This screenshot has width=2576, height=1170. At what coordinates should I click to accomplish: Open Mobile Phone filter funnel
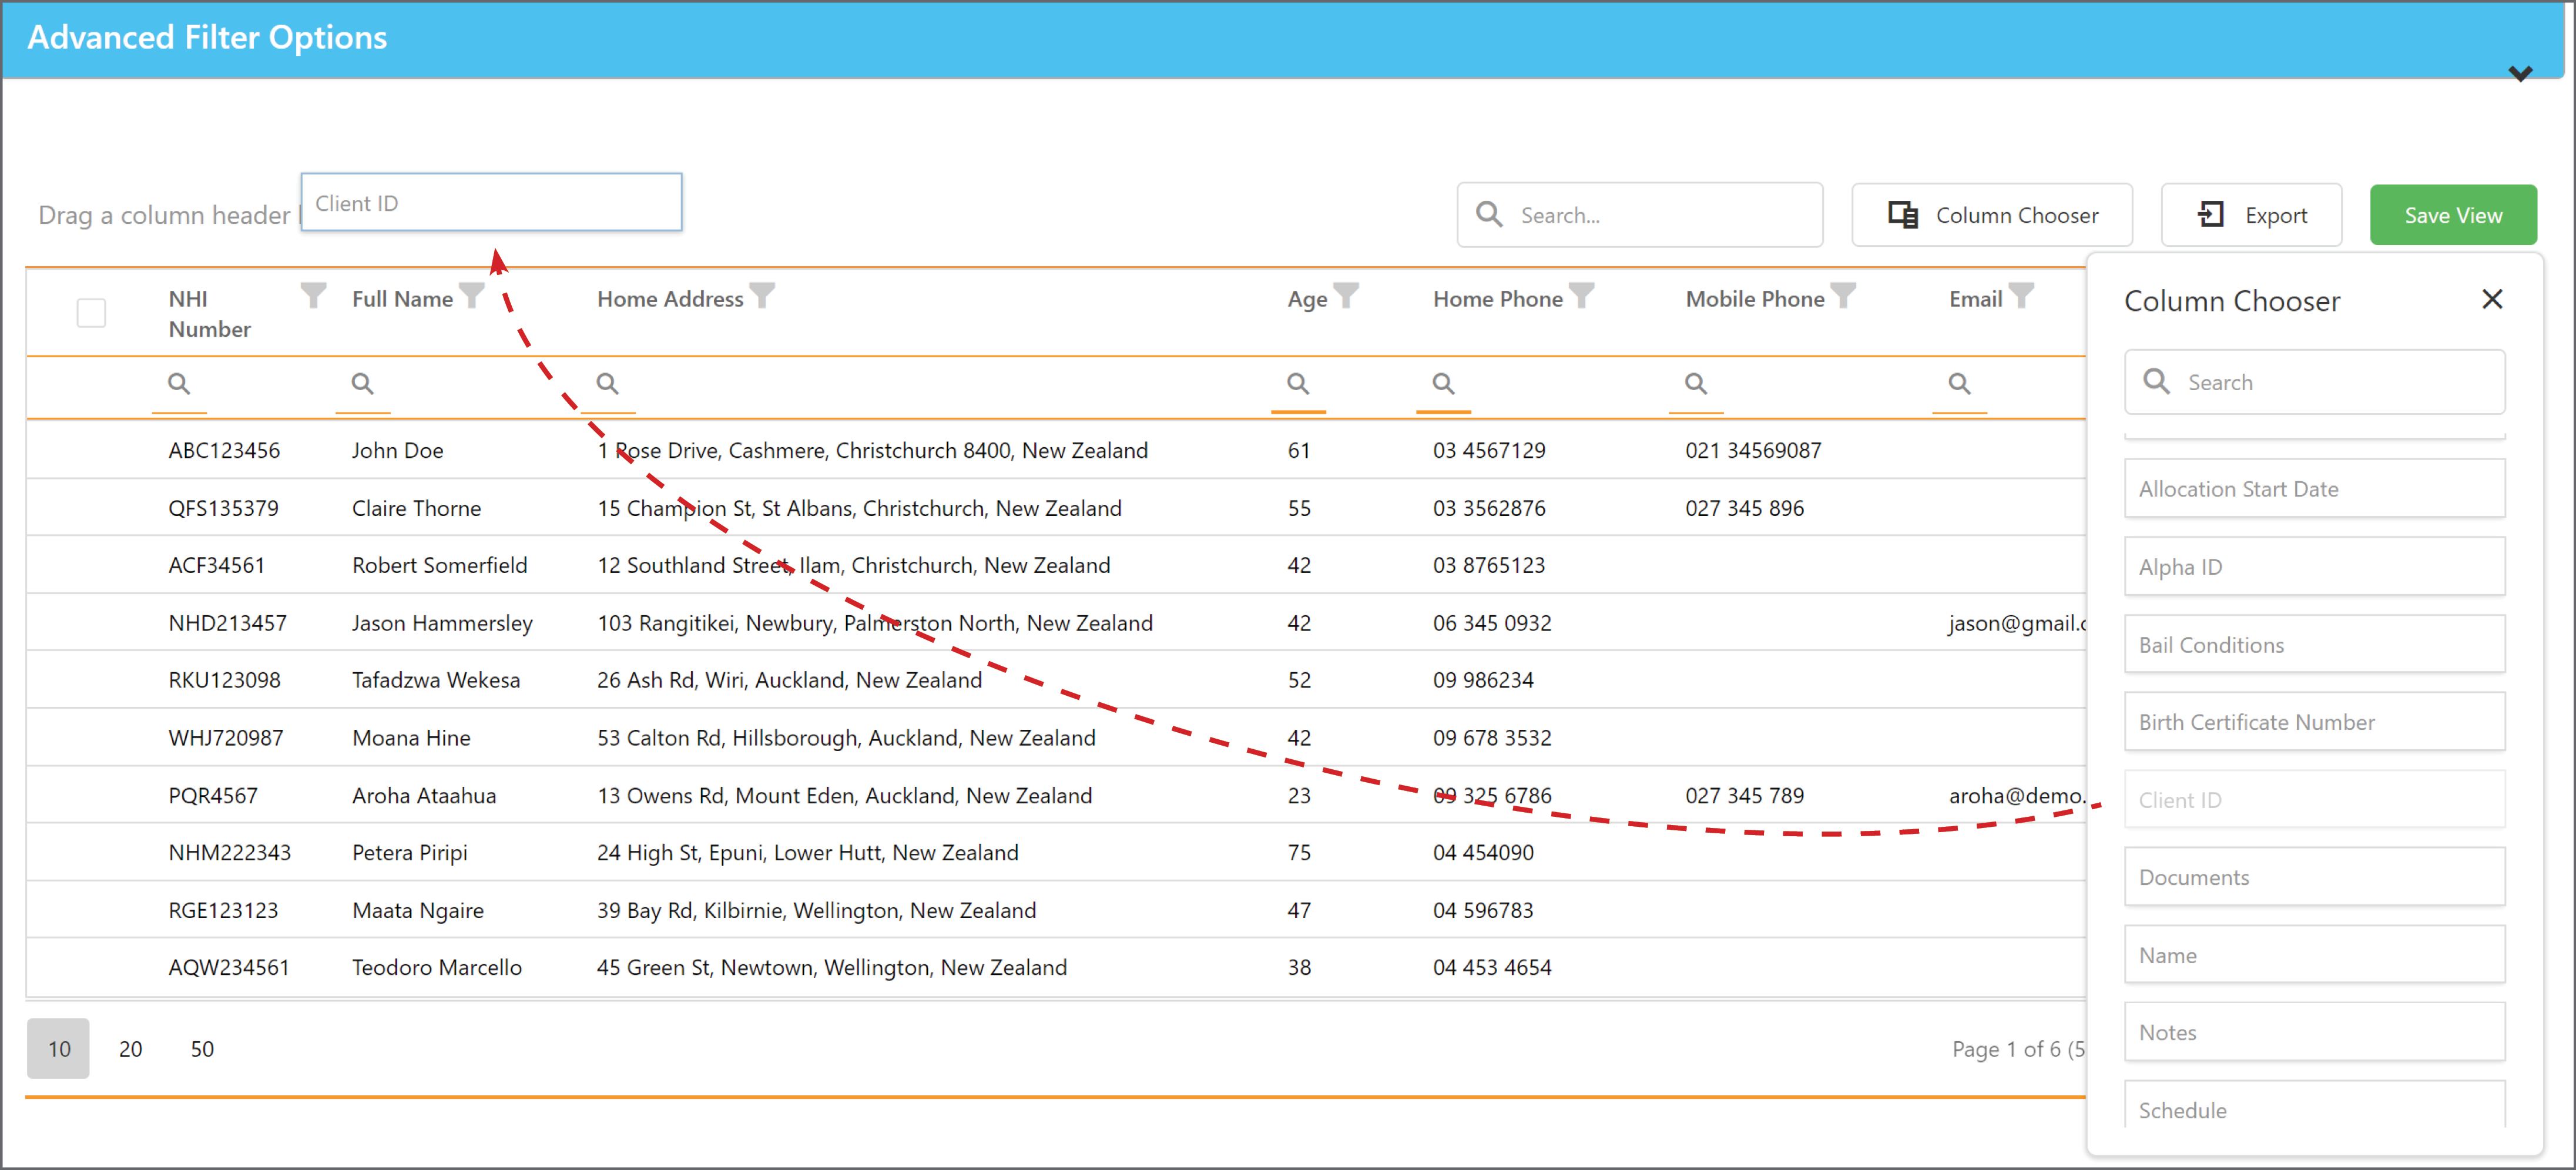1843,295
